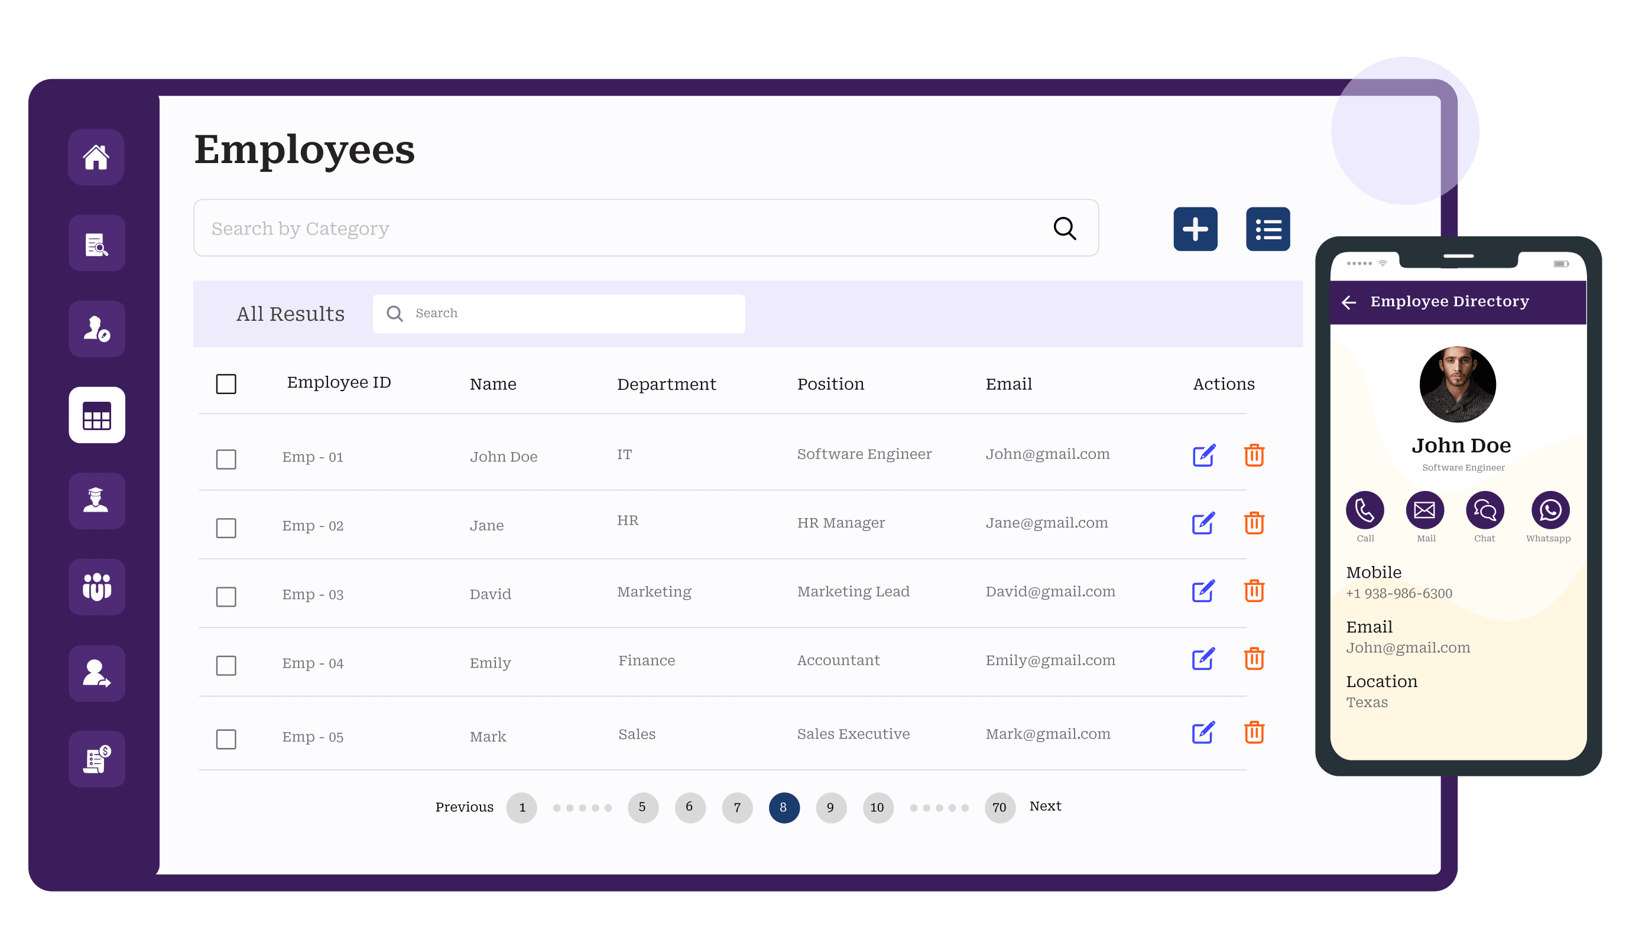Viewport: 1629px width, 950px height.
Task: Tap the Texas location on phone
Action: [x=1367, y=702]
